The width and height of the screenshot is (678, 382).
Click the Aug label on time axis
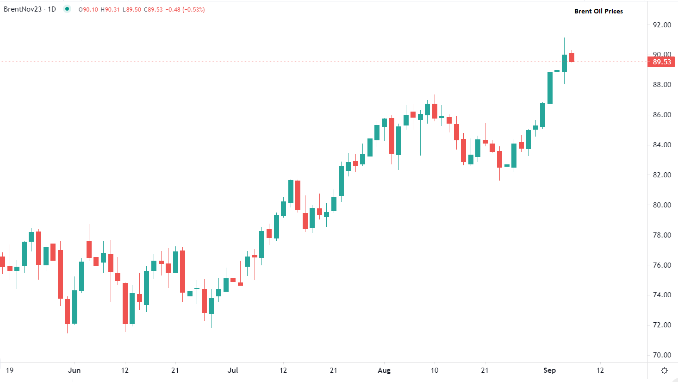(384, 370)
